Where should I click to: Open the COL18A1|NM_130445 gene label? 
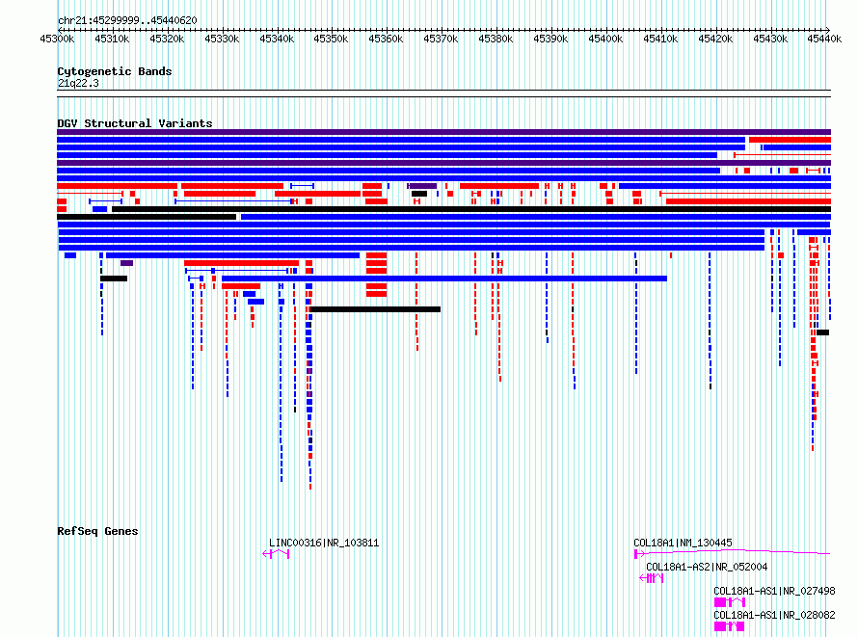(x=683, y=543)
